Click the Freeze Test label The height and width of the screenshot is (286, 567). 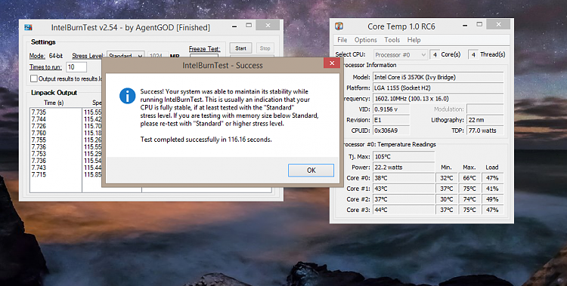(x=204, y=49)
